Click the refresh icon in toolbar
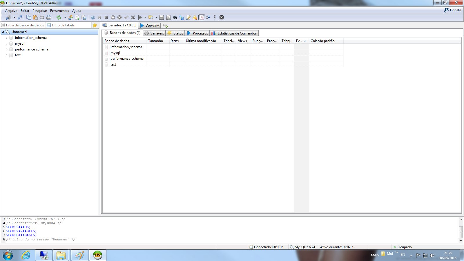 pyautogui.click(x=59, y=17)
